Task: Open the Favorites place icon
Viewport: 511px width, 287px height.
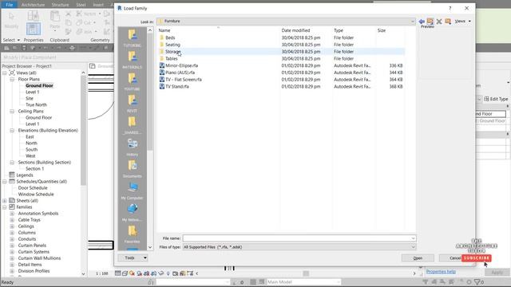Action: 132,234
